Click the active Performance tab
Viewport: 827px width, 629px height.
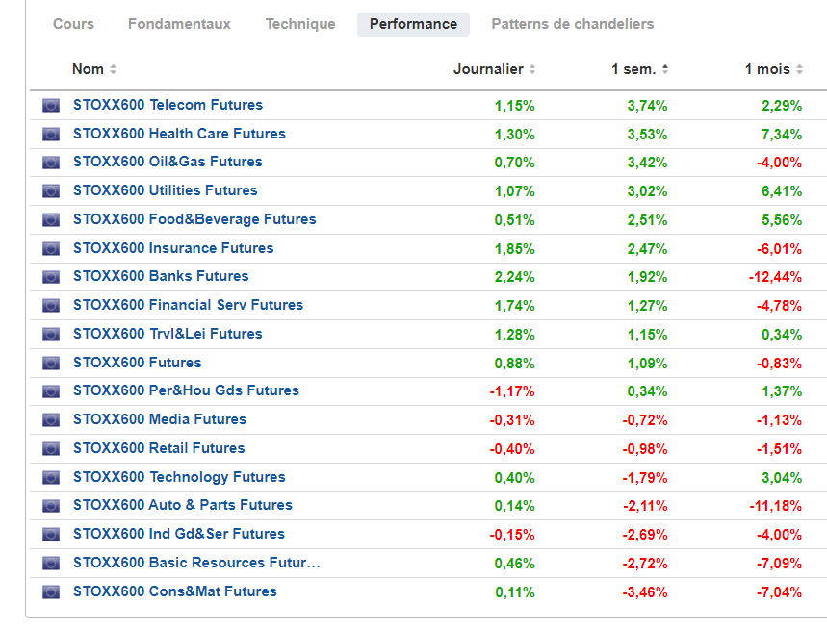(x=413, y=24)
